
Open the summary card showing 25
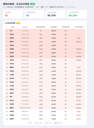coord(13,14)
